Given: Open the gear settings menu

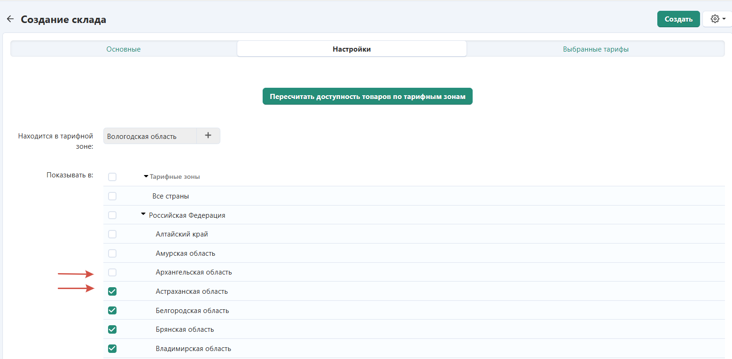Looking at the screenshot, I should click(718, 19).
